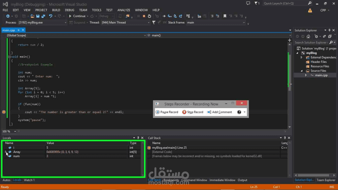
Task: Click Solution Explorer search magnifier icon
Action: pyautogui.click(x=331, y=43)
